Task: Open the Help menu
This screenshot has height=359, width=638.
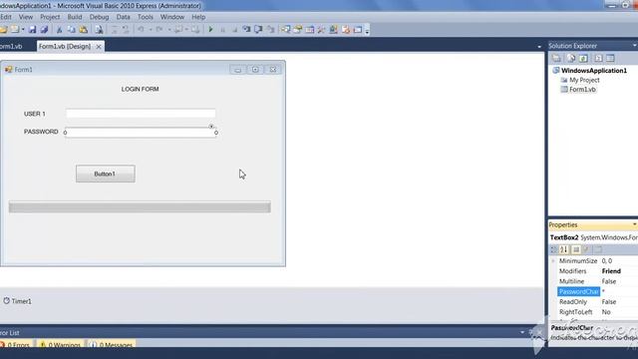Action: click(x=198, y=17)
